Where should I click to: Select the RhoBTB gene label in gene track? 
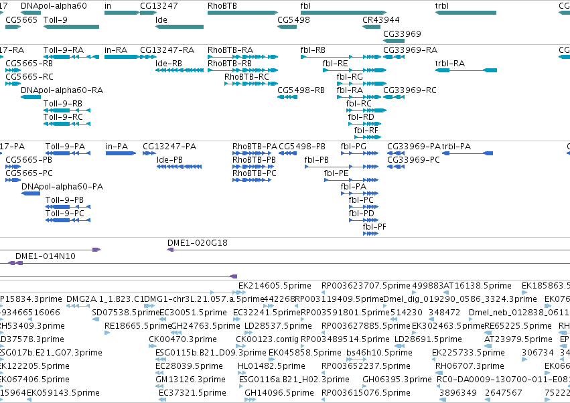pos(222,6)
